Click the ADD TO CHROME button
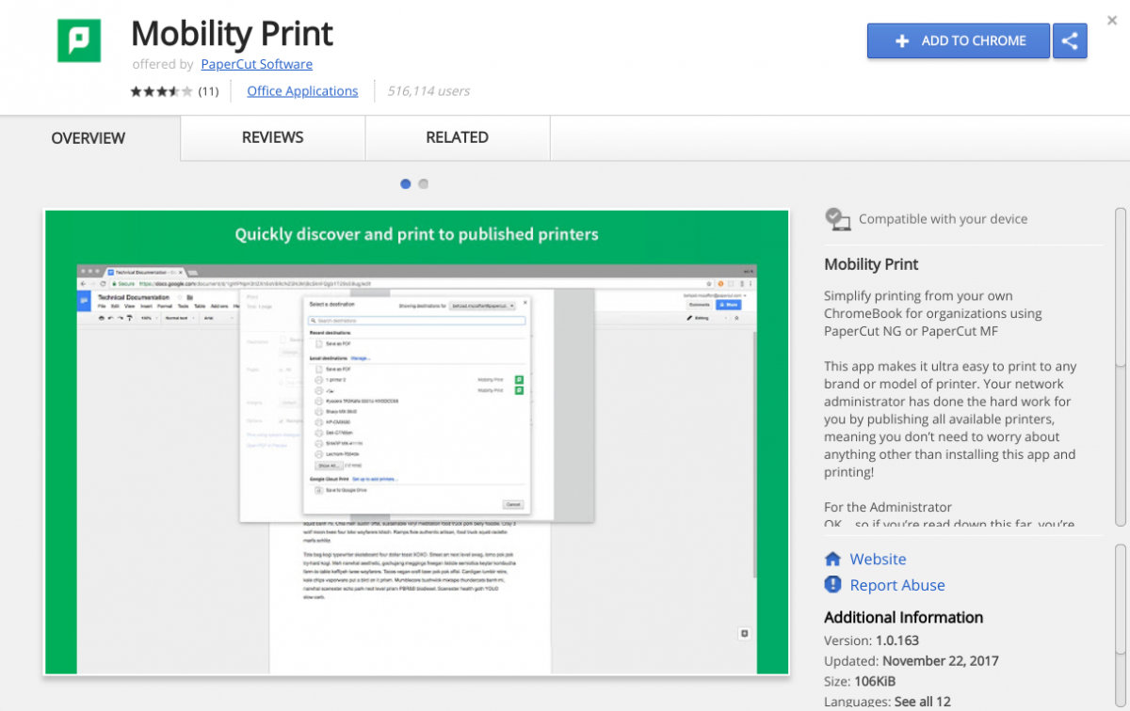Screen dimensions: 1130x711 pyautogui.click(x=958, y=40)
